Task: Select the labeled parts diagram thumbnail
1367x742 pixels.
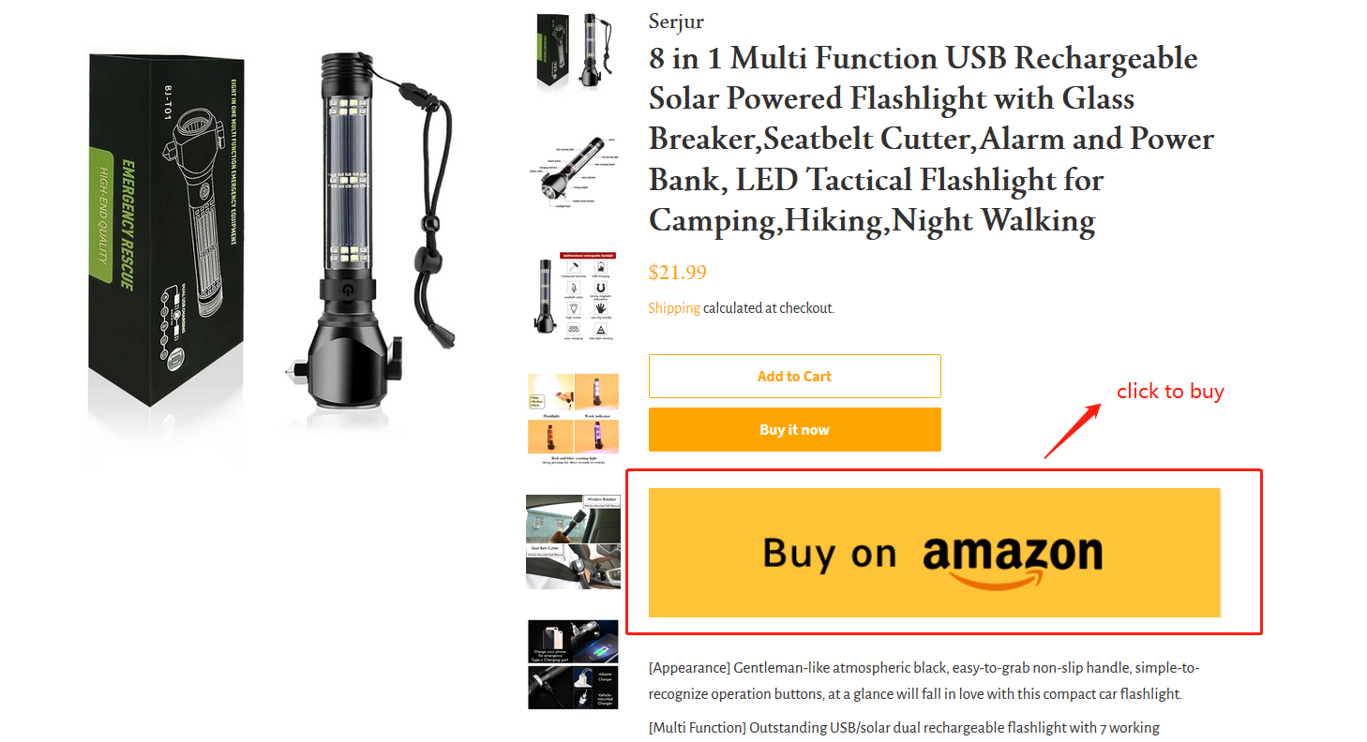Action: point(573,173)
